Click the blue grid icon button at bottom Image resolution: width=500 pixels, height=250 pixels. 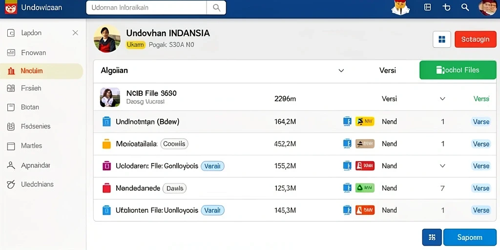coord(432,237)
